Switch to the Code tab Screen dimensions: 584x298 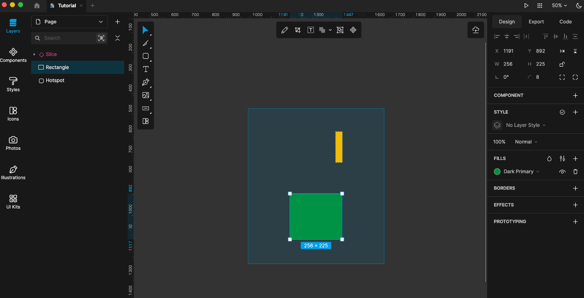[x=566, y=22]
